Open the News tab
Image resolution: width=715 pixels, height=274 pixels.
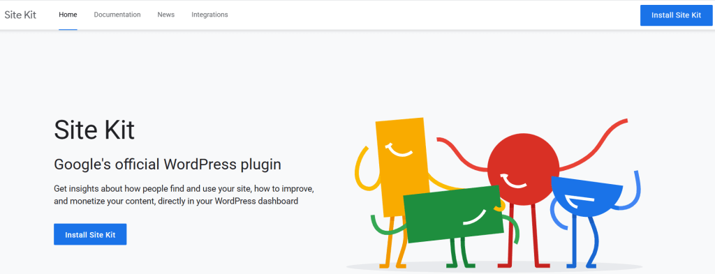(166, 15)
